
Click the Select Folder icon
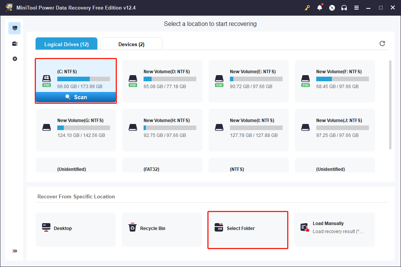pyautogui.click(x=219, y=227)
